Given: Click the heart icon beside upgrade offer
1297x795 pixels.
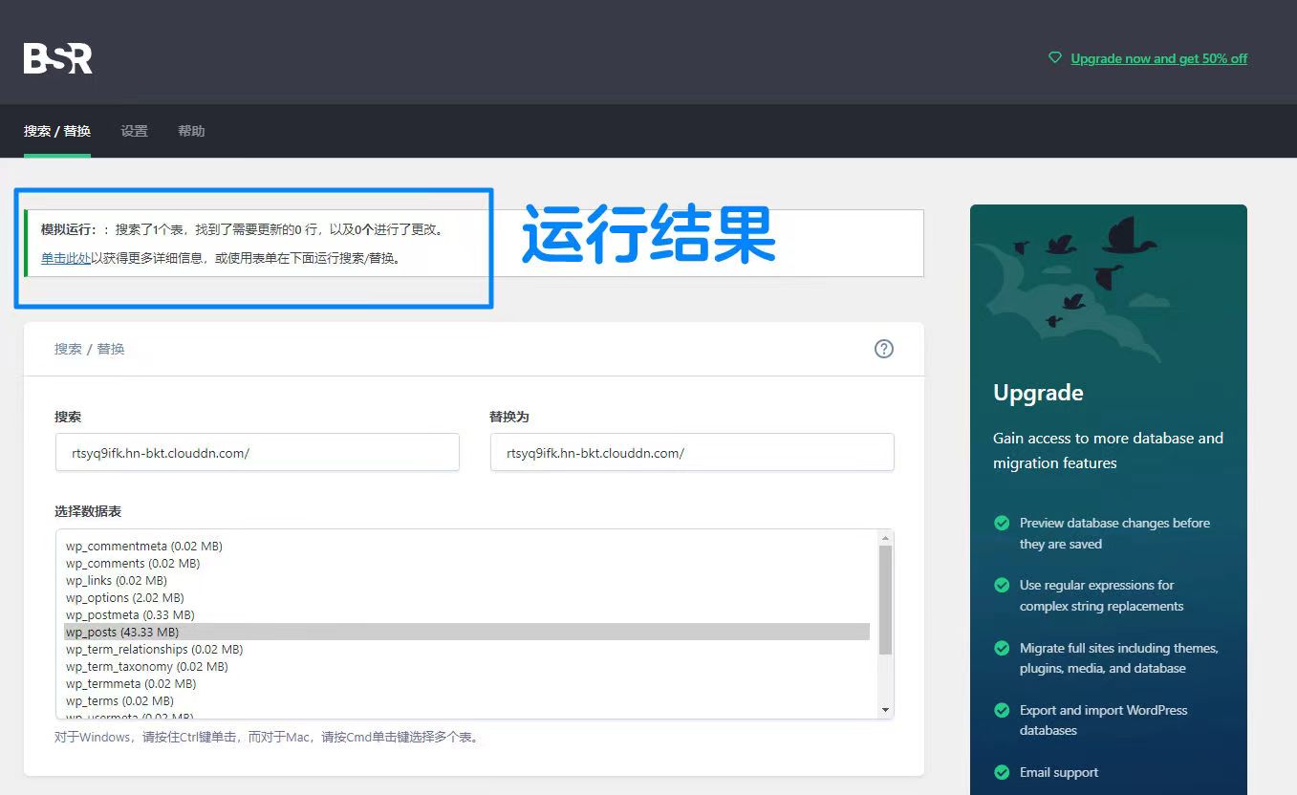Looking at the screenshot, I should [x=1055, y=58].
